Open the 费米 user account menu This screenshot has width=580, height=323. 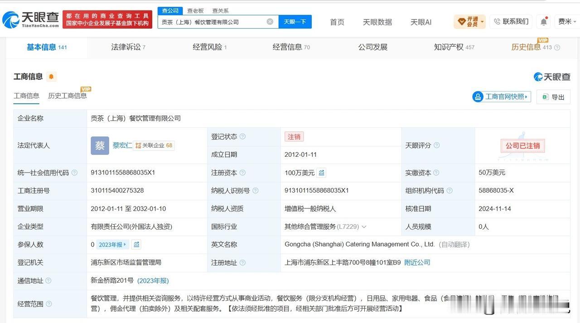pyautogui.click(x=567, y=21)
